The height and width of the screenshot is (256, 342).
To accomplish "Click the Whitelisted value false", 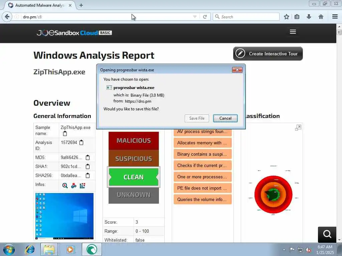I will (140, 240).
